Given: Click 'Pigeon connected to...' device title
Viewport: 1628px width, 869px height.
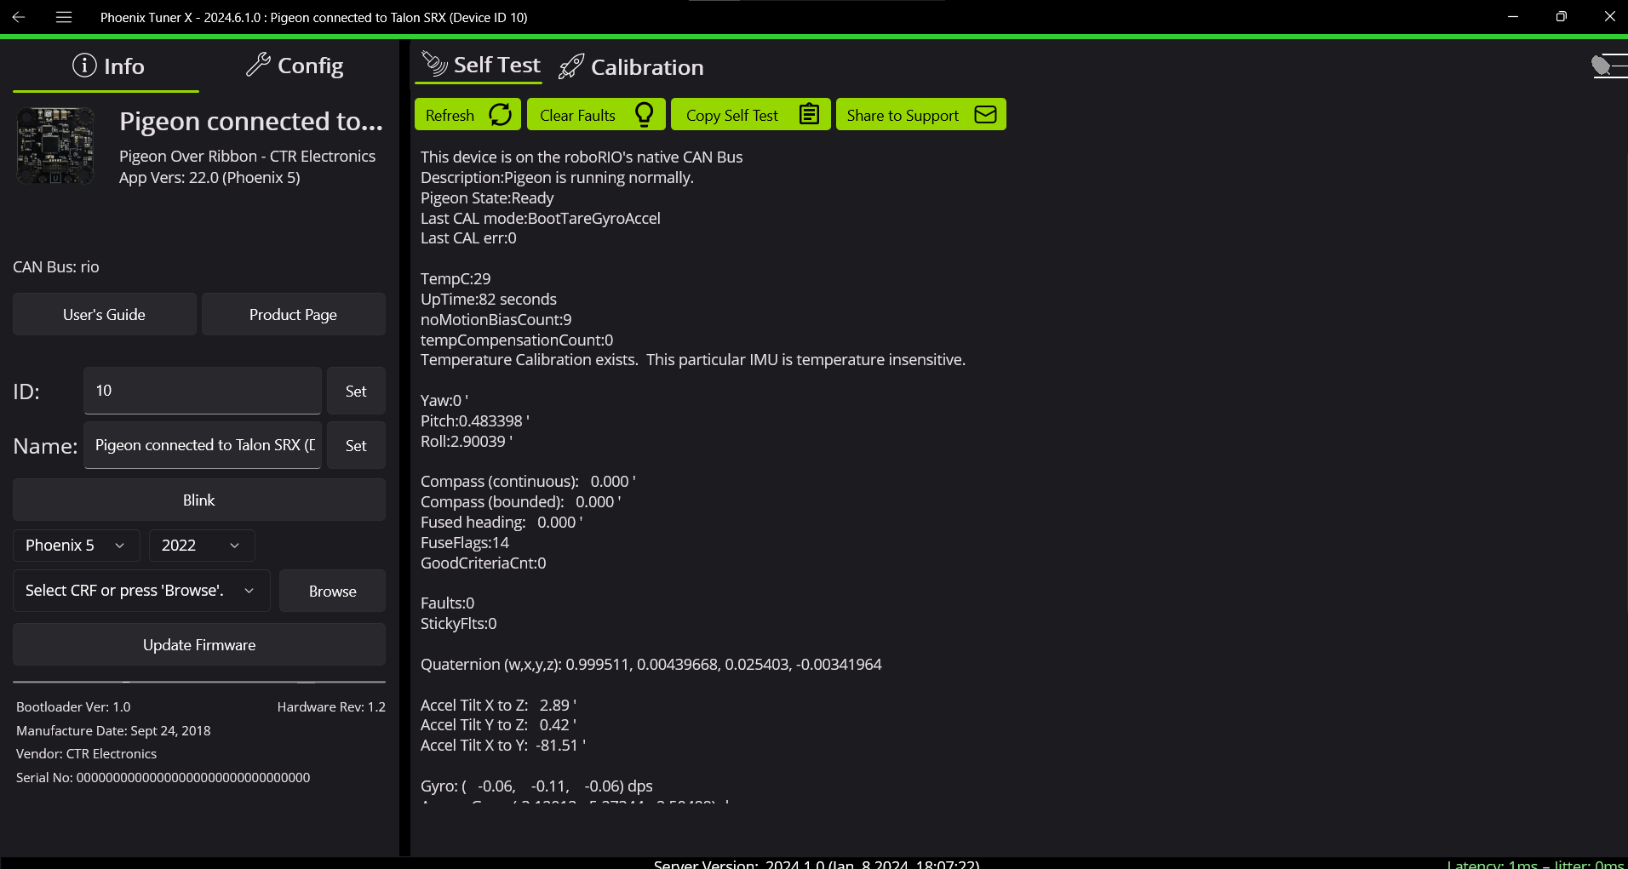Looking at the screenshot, I should coord(251,122).
